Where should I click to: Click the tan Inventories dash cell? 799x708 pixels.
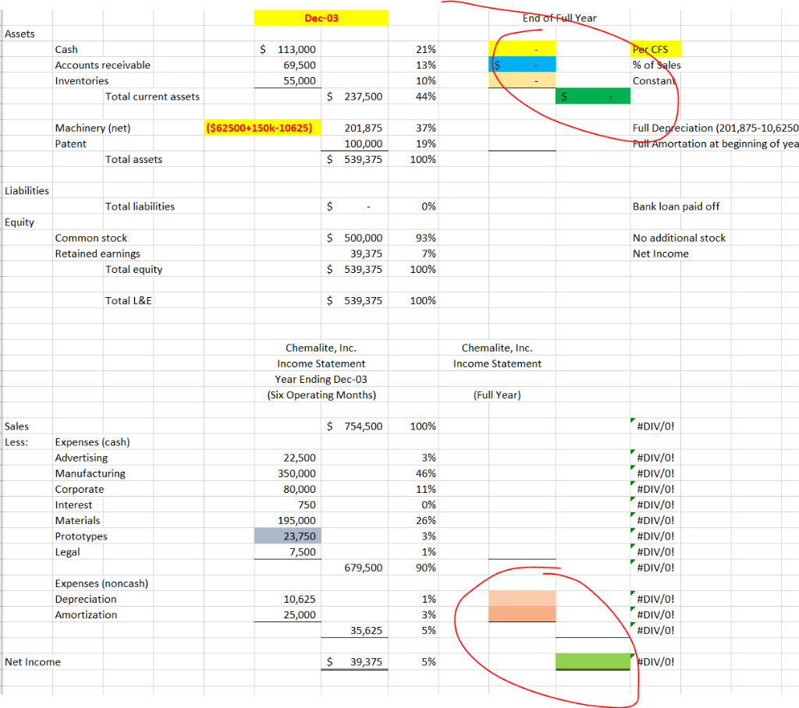[521, 80]
